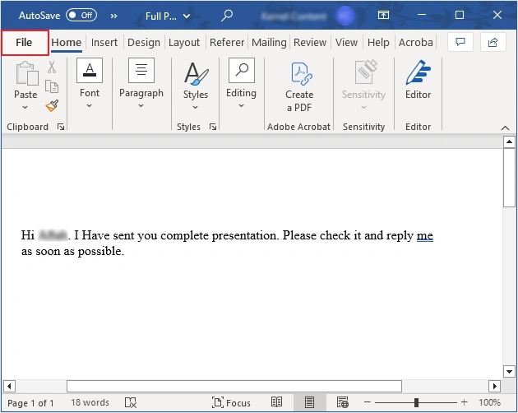Click the zoom slider handle

[x=416, y=402]
